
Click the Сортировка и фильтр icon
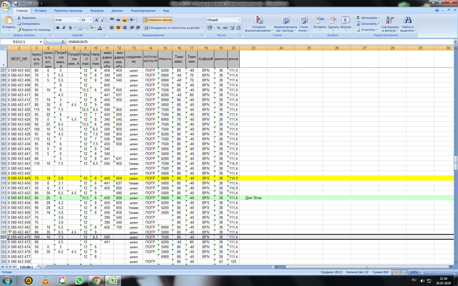390,20
